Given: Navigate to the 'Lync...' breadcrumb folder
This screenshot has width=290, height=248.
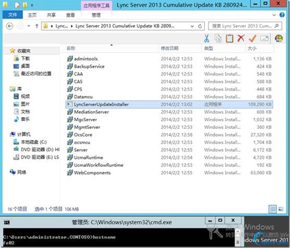Looking at the screenshot, I should (x=62, y=26).
